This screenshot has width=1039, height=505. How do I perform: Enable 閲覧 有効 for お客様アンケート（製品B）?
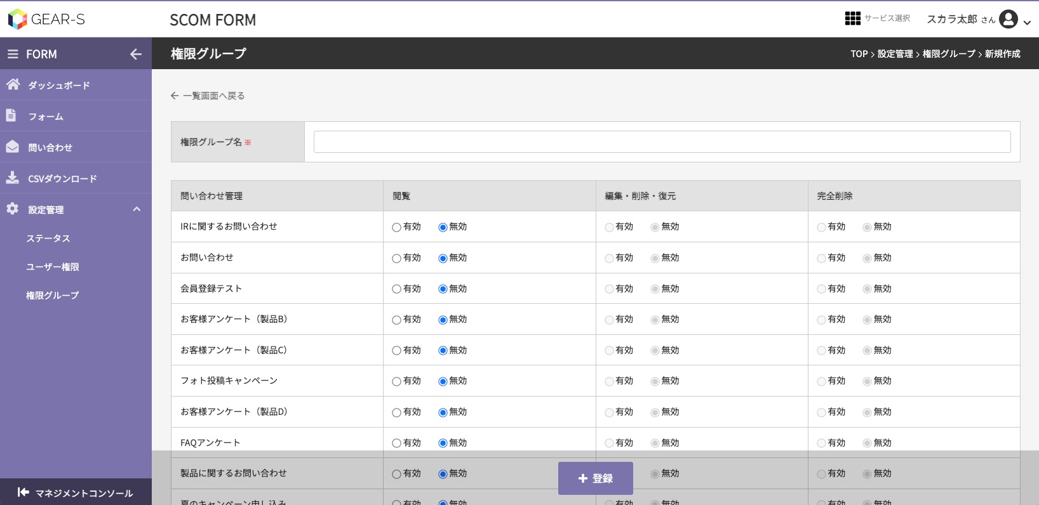coord(396,320)
